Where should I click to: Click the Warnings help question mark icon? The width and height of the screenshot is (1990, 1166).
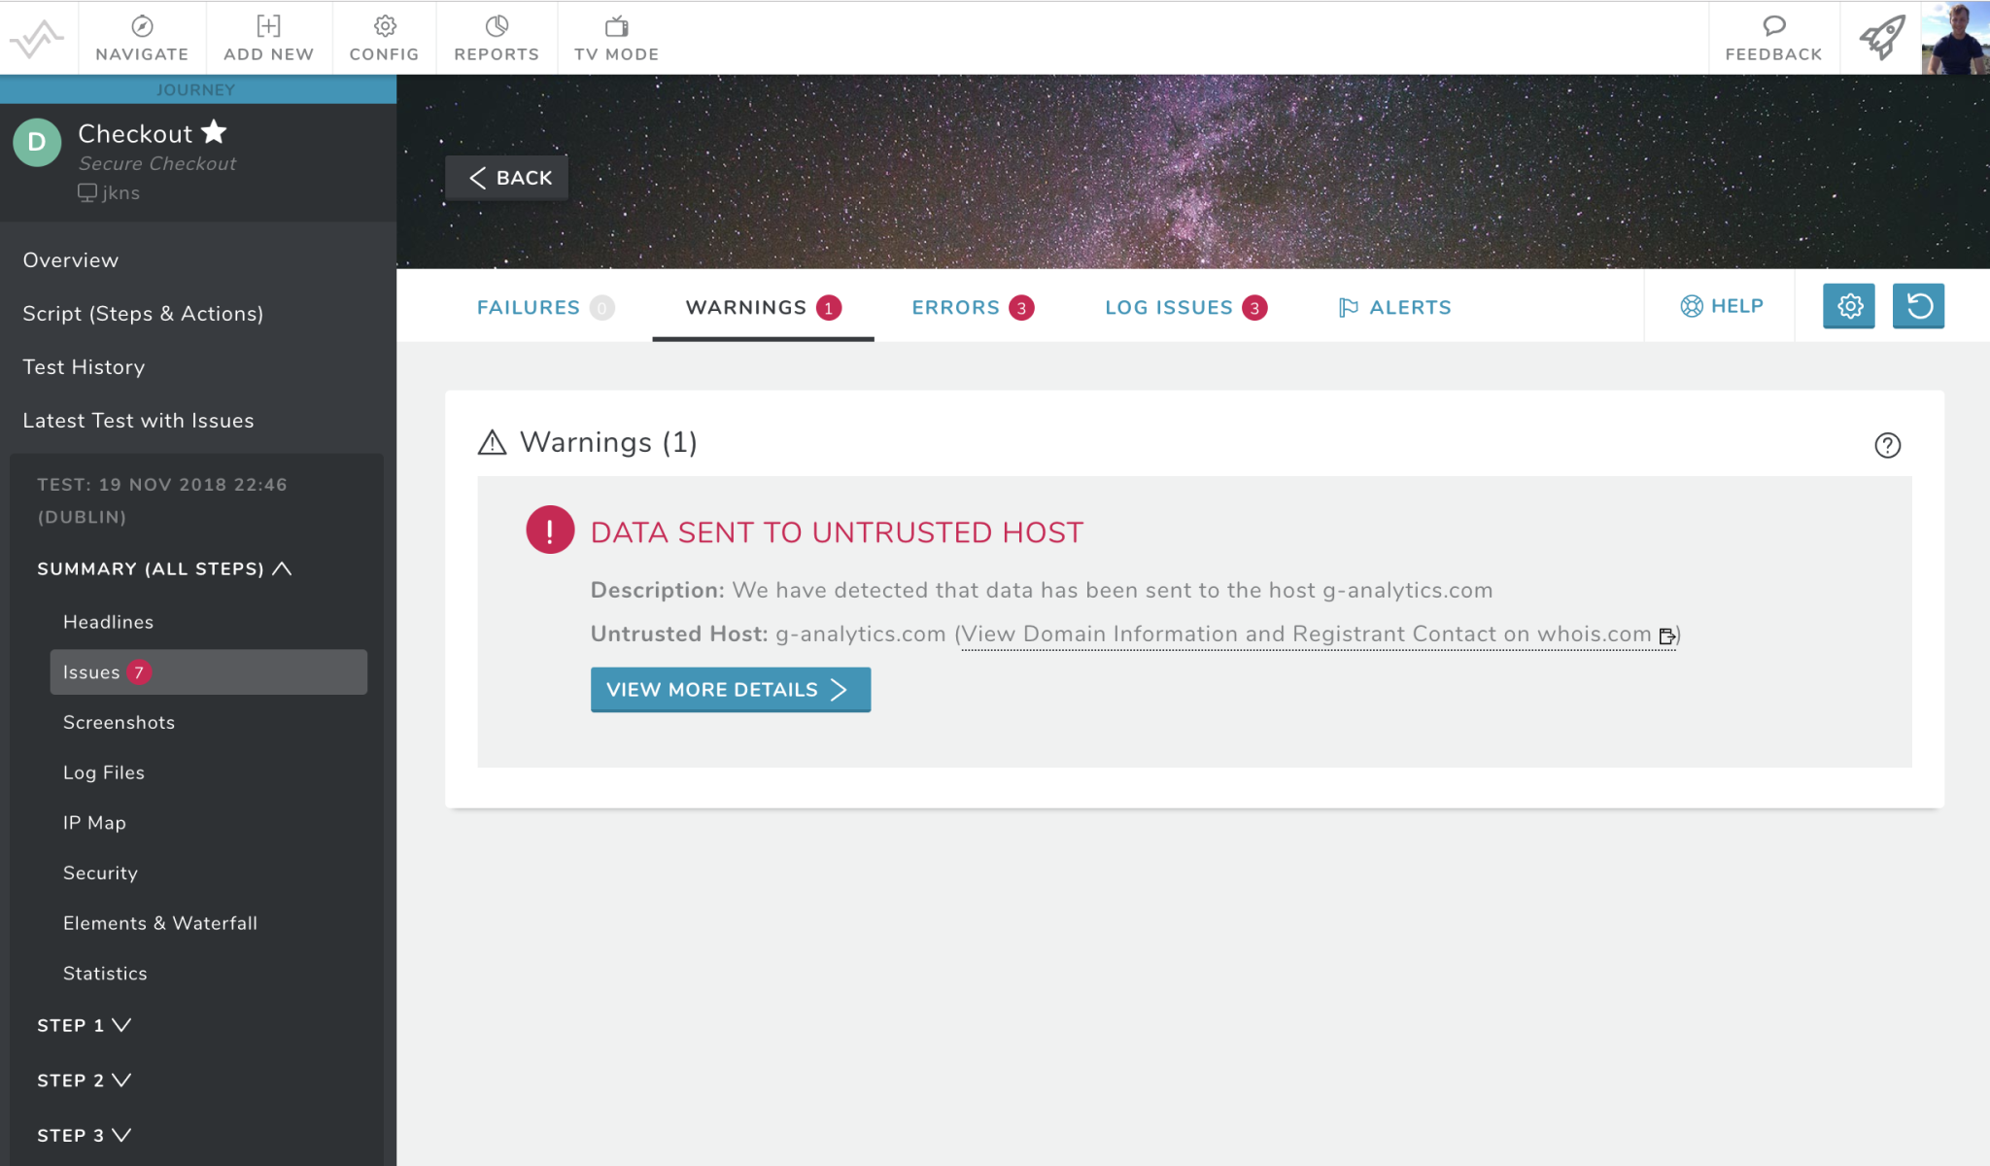1888,445
